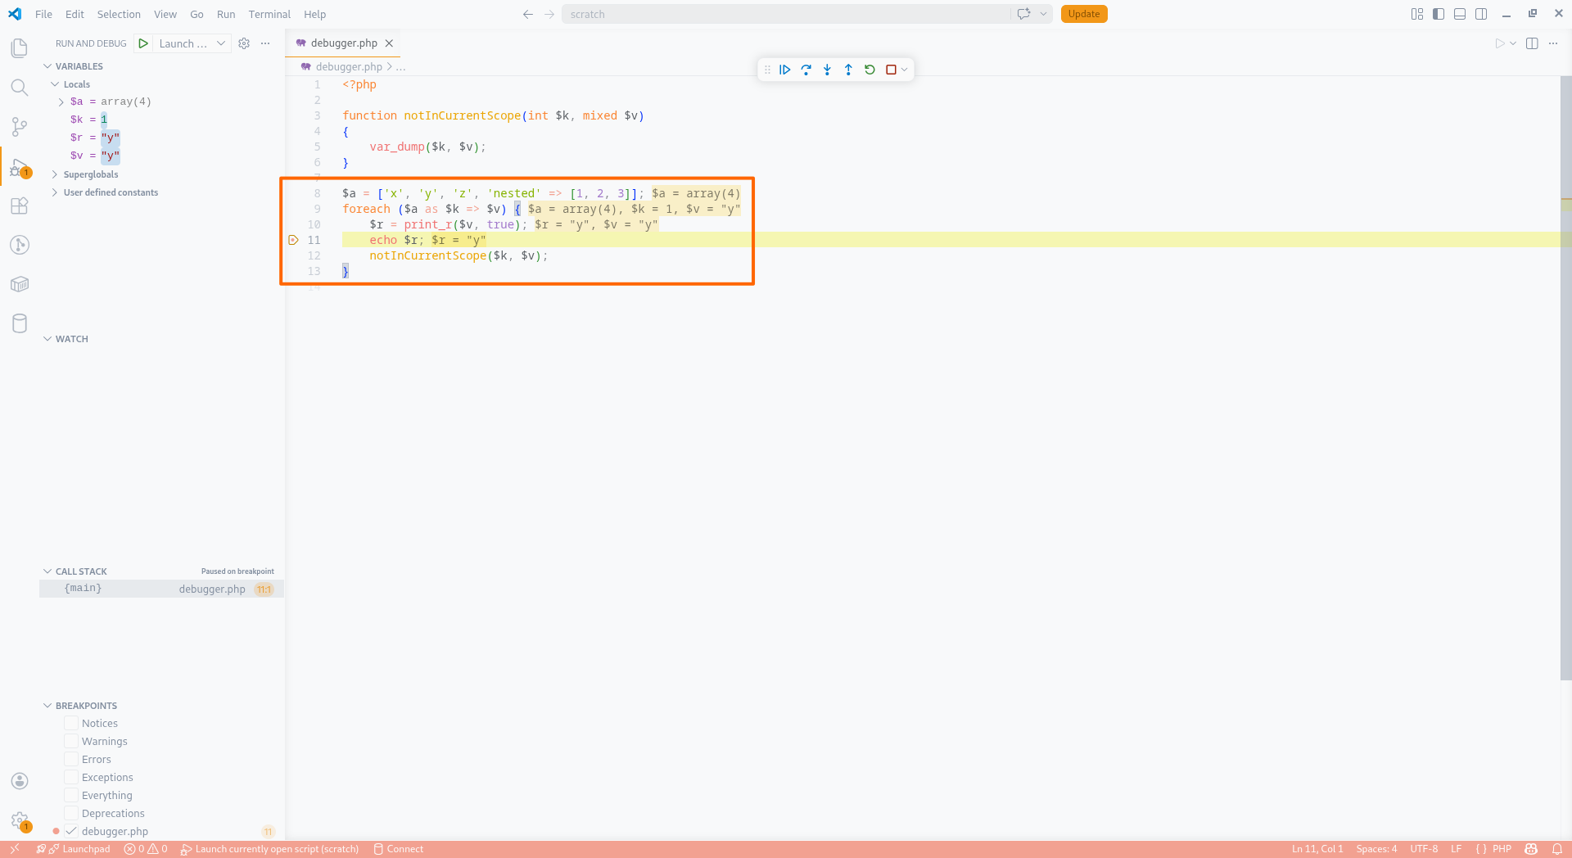Click the UTF-8 encoding indicator
Viewport: 1572px width, 858px height.
pos(1424,849)
